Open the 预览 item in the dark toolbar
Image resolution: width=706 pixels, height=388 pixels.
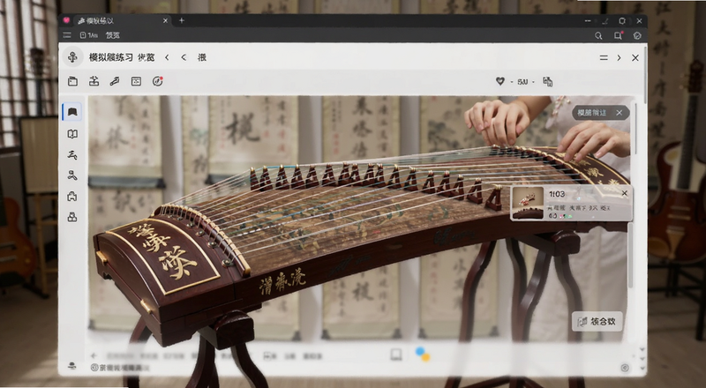tap(113, 35)
